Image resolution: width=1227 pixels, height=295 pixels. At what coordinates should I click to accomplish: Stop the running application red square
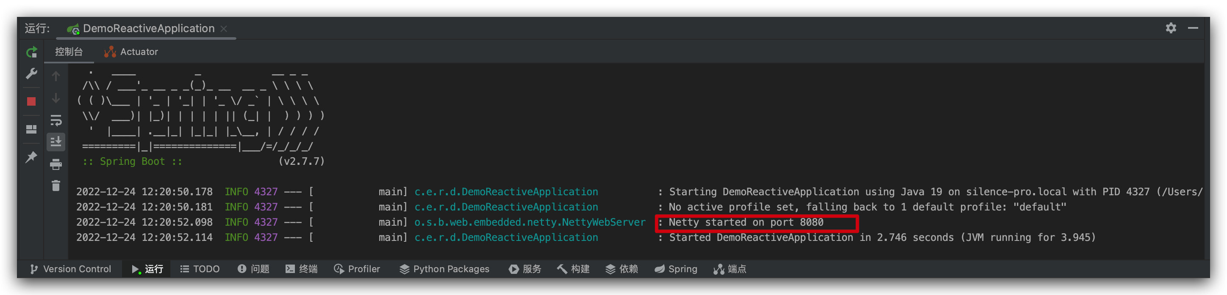[x=31, y=101]
